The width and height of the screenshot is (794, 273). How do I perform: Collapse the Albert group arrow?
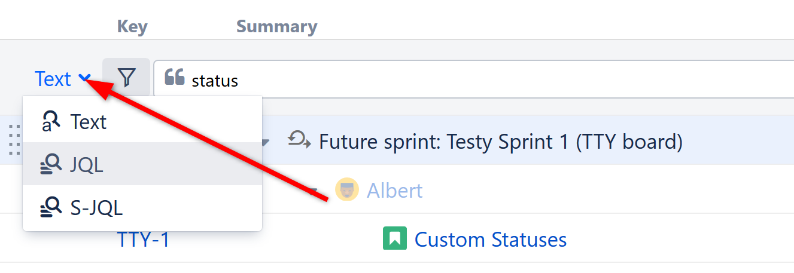click(x=312, y=191)
